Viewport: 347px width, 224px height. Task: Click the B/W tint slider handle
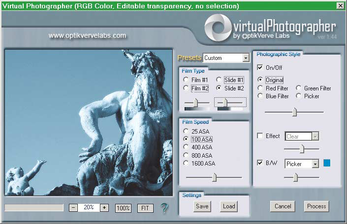click(295, 177)
